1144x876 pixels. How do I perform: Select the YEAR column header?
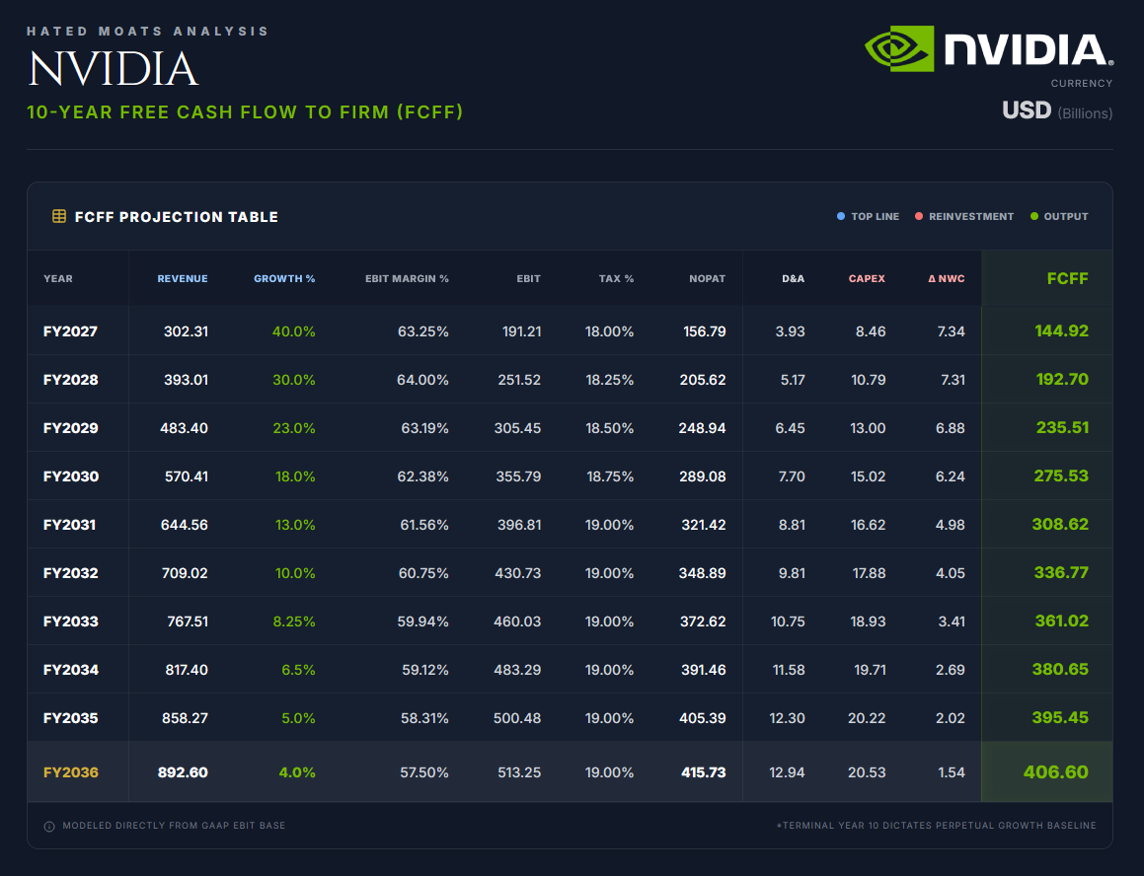click(x=57, y=278)
